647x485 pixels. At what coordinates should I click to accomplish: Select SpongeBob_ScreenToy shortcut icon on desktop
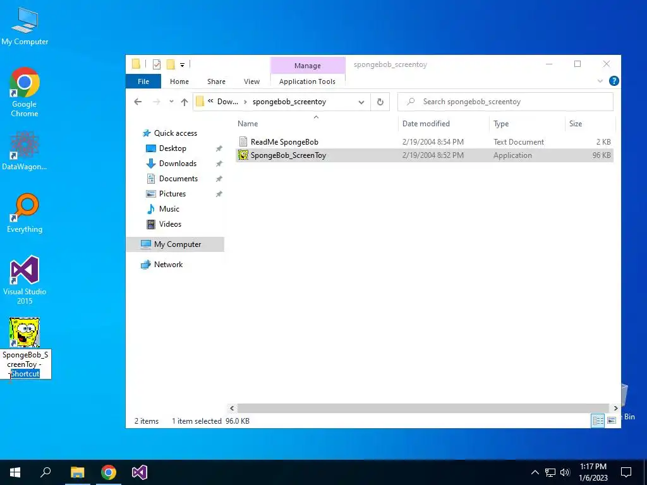point(25,332)
